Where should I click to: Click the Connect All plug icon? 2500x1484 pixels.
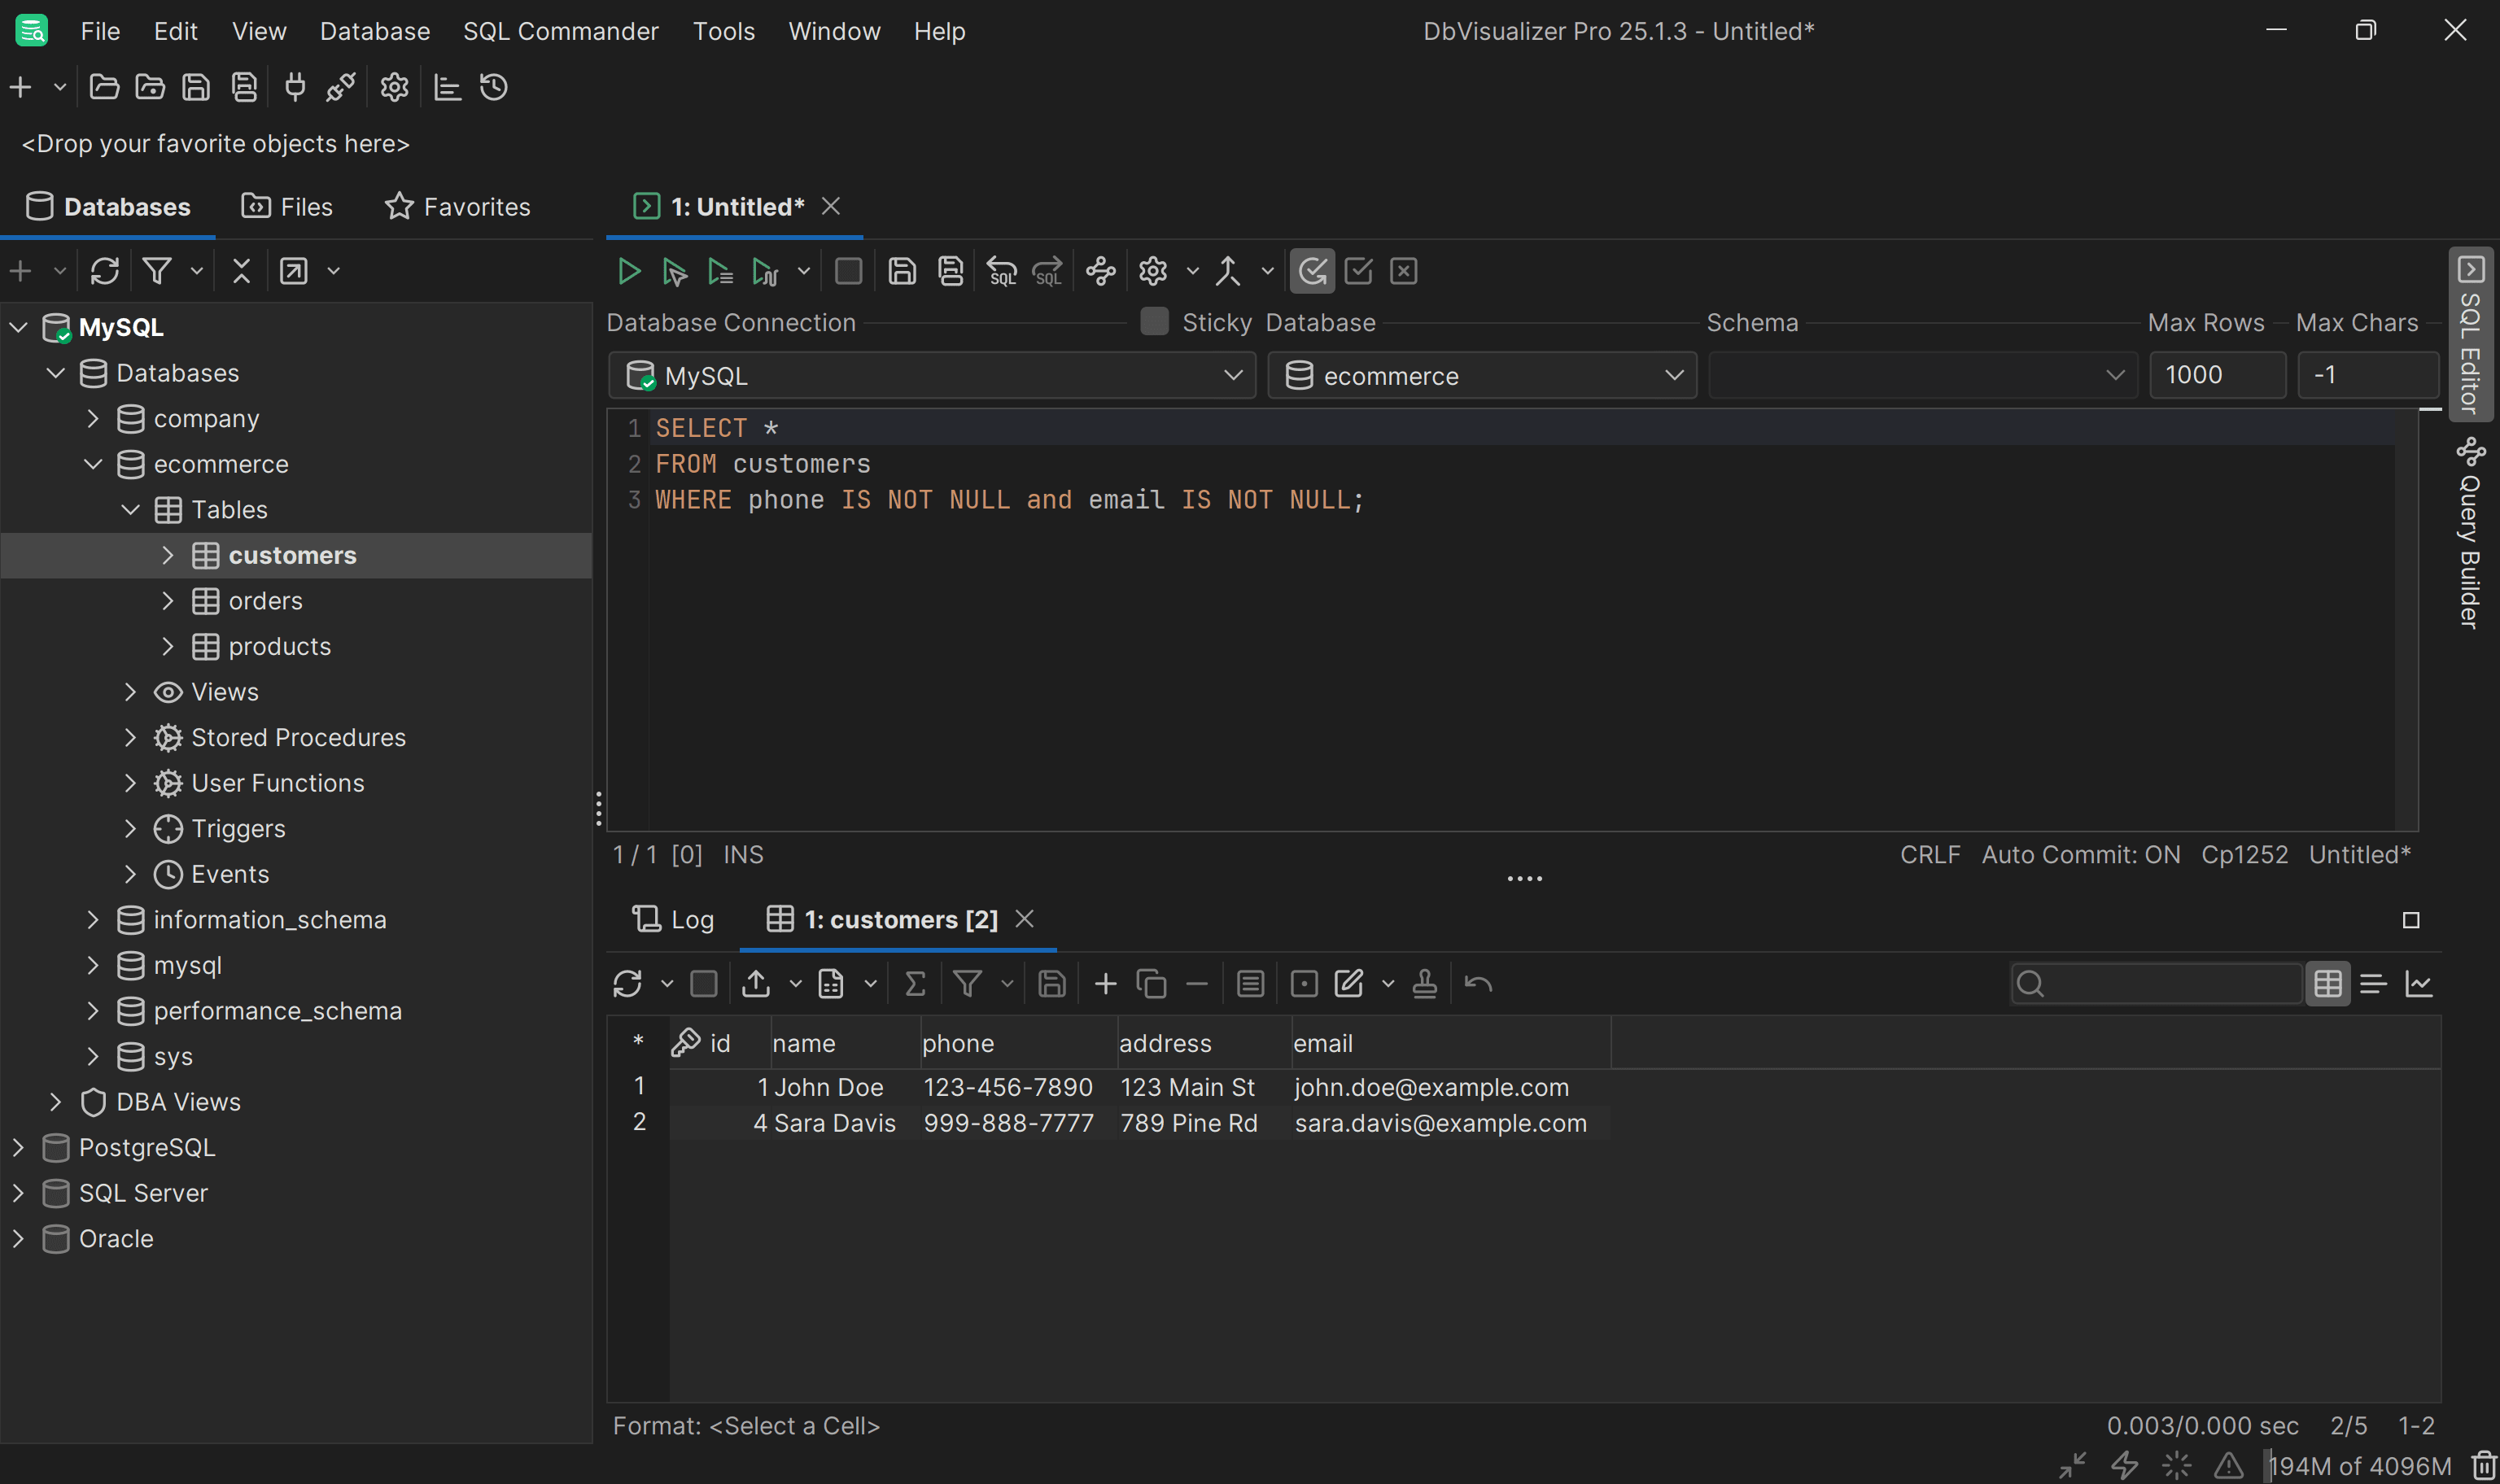tap(294, 88)
